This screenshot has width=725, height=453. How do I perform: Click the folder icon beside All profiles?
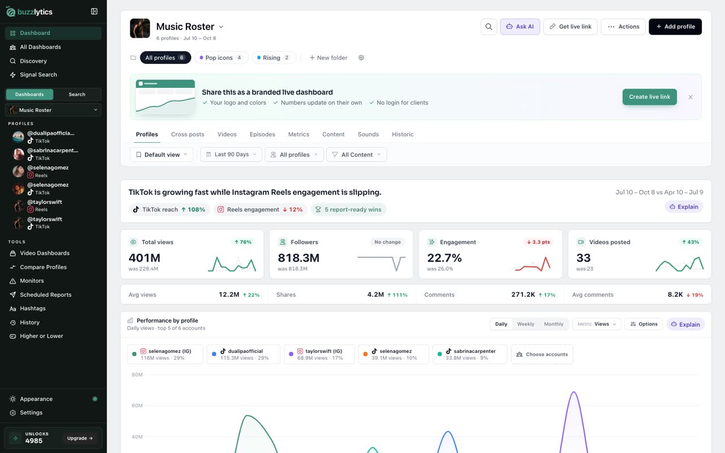[x=133, y=58]
